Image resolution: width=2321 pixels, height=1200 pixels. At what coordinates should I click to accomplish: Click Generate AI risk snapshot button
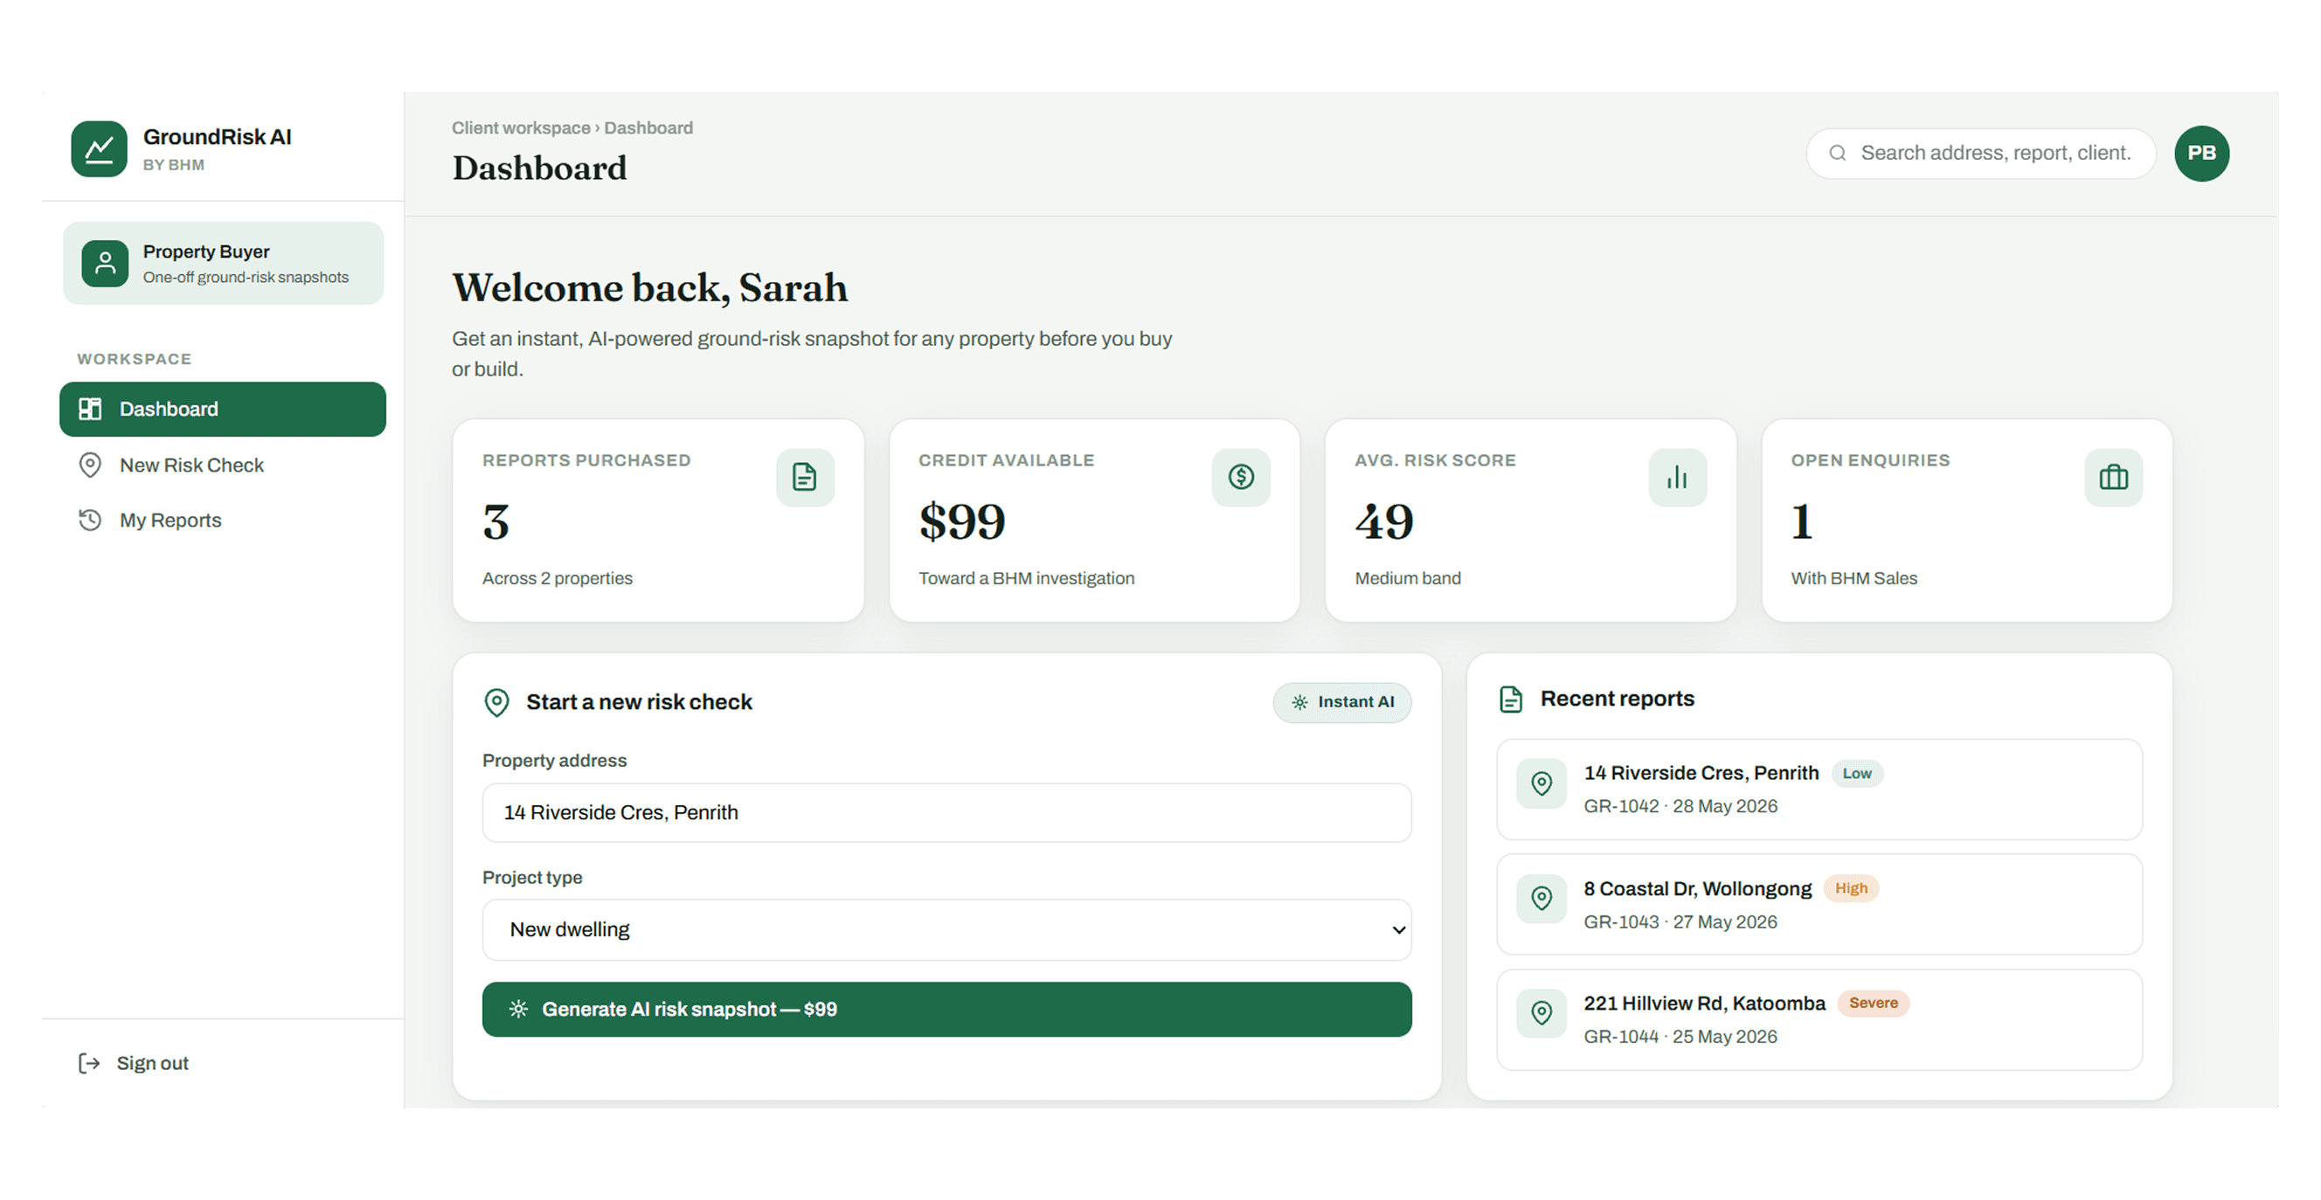(947, 1009)
